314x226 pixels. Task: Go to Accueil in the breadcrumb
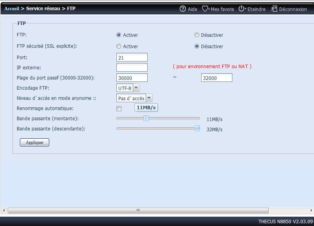tap(12, 8)
